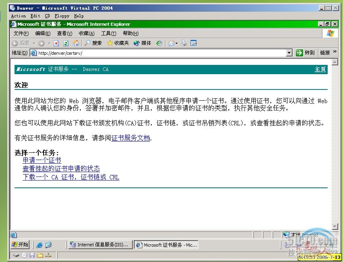Open the IE 帮助(H) menu
This screenshot has height=262, width=343.
[131, 33]
